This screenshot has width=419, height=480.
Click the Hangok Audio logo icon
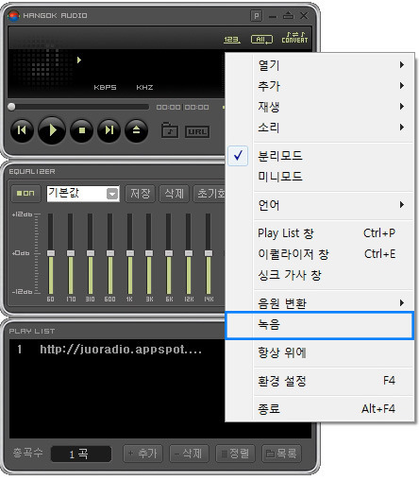coord(13,15)
